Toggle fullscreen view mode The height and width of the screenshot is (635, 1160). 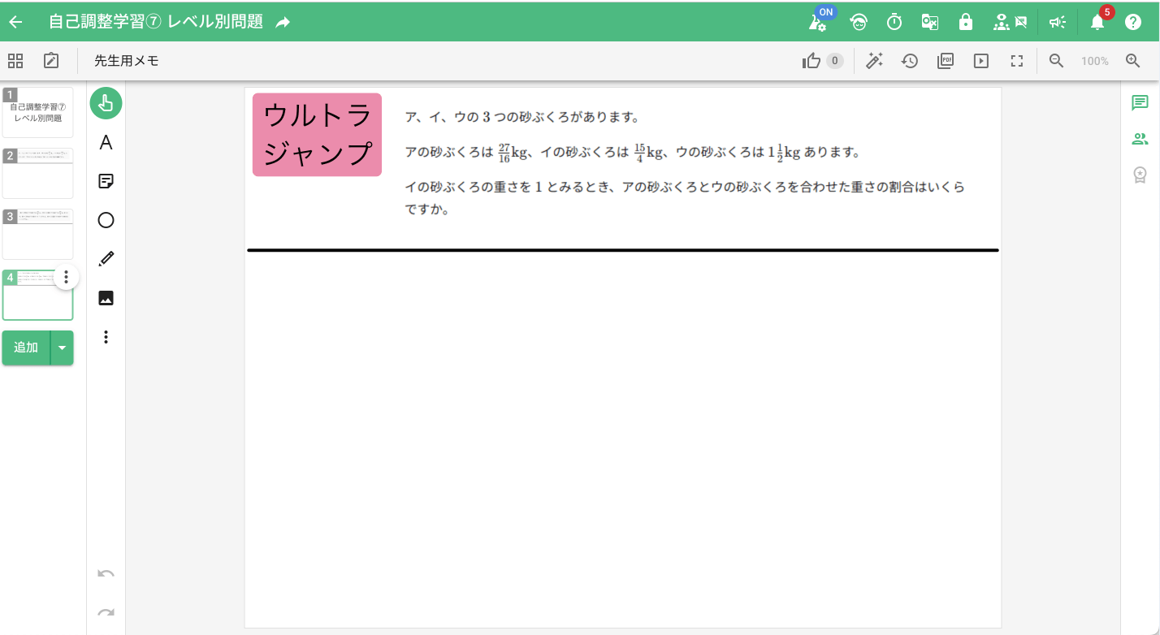(1016, 61)
